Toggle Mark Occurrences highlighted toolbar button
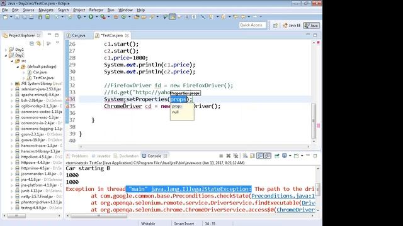Viewport: 403px width, 226px height. tap(173, 17)
